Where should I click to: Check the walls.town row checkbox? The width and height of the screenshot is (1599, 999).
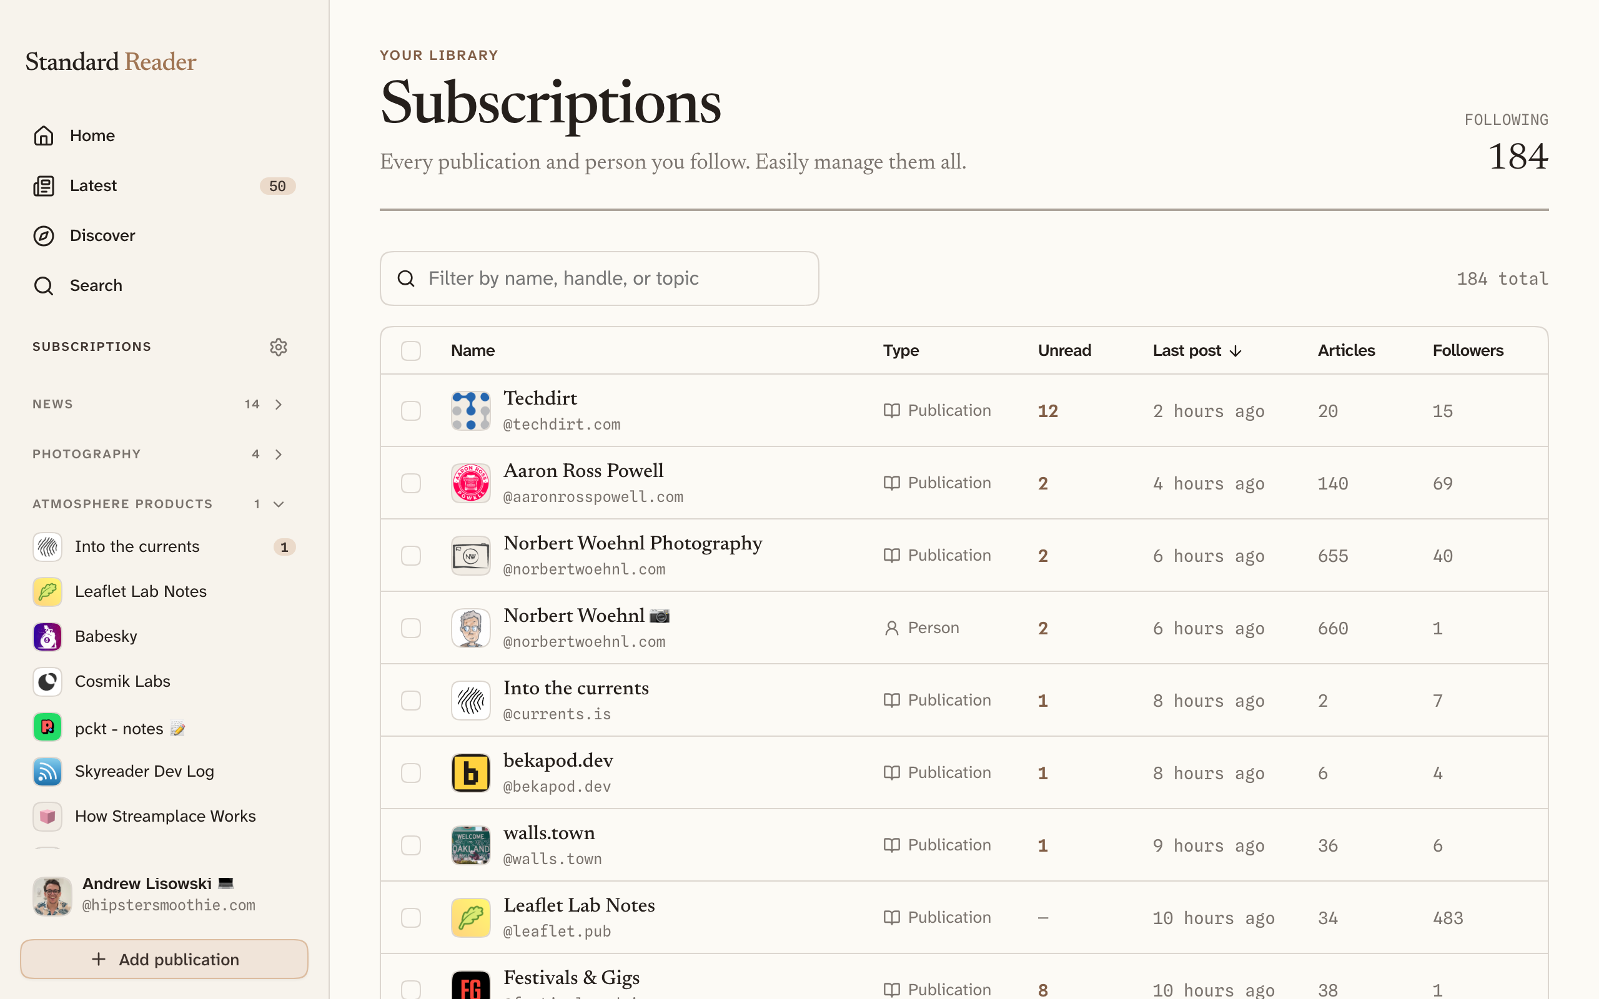(x=411, y=845)
